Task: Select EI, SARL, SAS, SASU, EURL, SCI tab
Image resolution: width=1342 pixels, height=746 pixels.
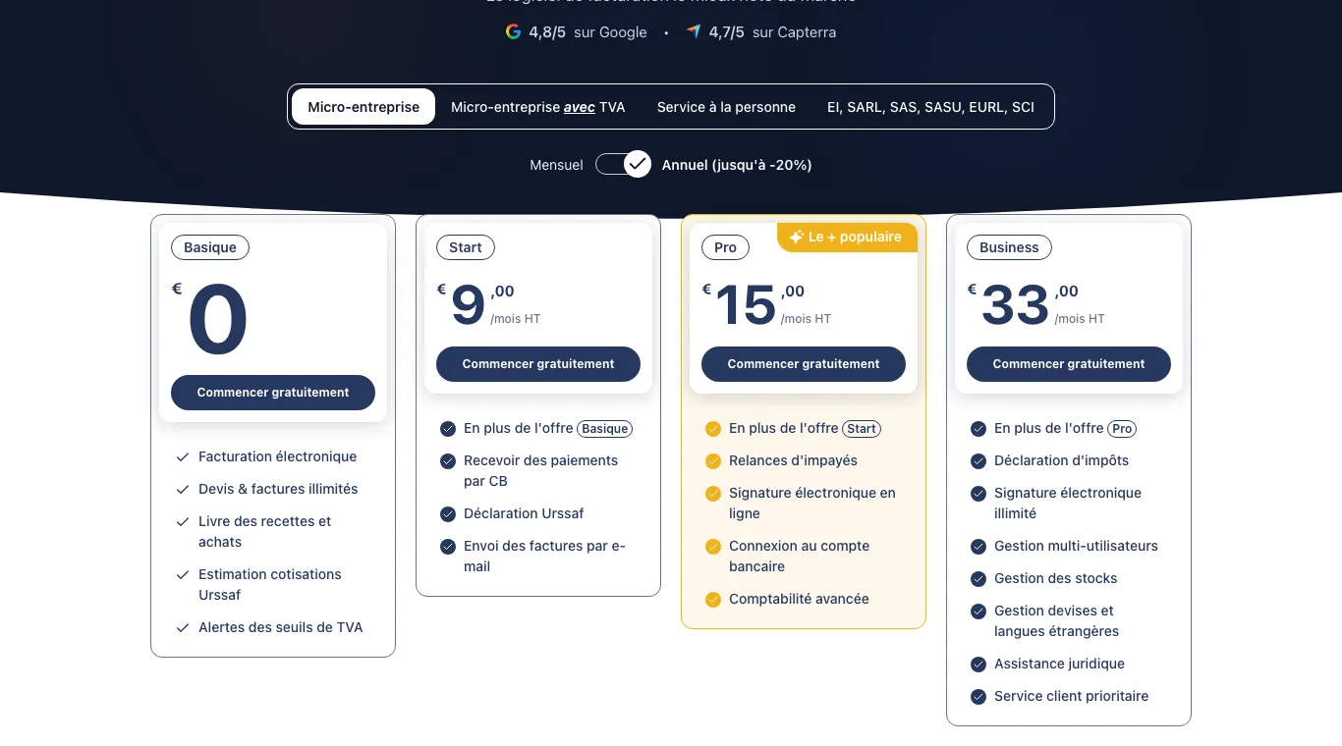Action: pyautogui.click(x=930, y=107)
